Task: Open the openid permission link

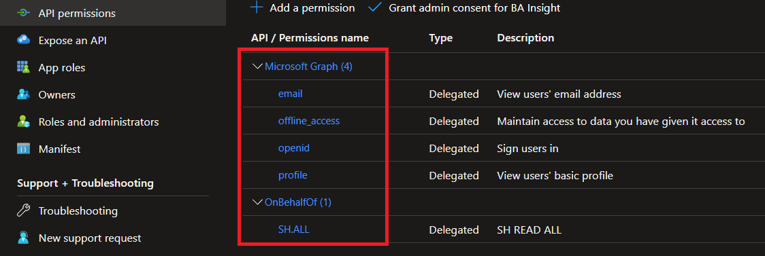Action: (x=294, y=148)
